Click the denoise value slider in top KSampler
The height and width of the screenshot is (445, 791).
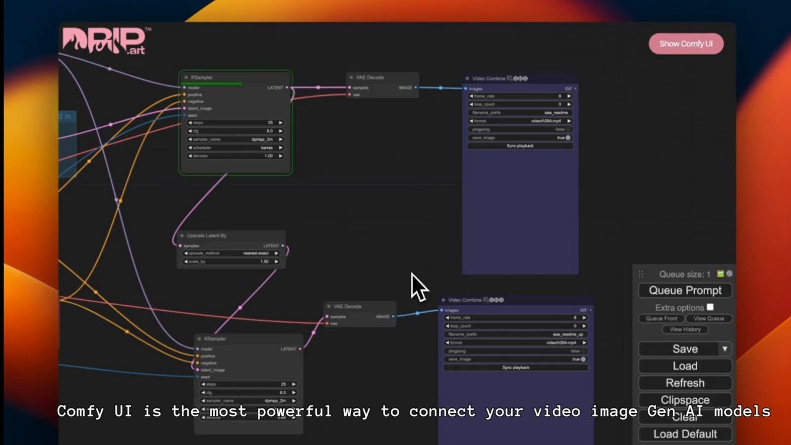coord(235,156)
